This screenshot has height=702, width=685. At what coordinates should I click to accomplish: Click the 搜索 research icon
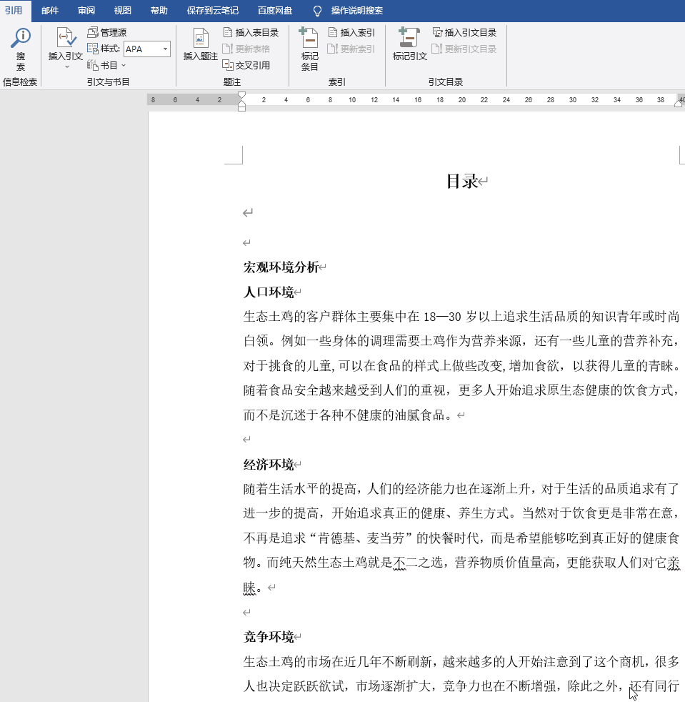click(x=21, y=49)
